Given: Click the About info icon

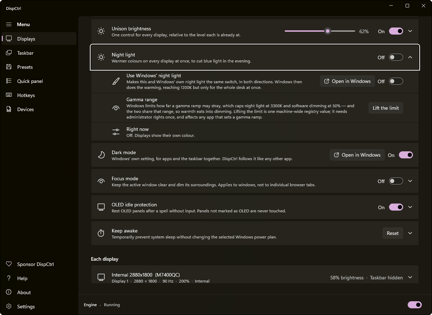Looking at the screenshot, I should tap(9, 292).
